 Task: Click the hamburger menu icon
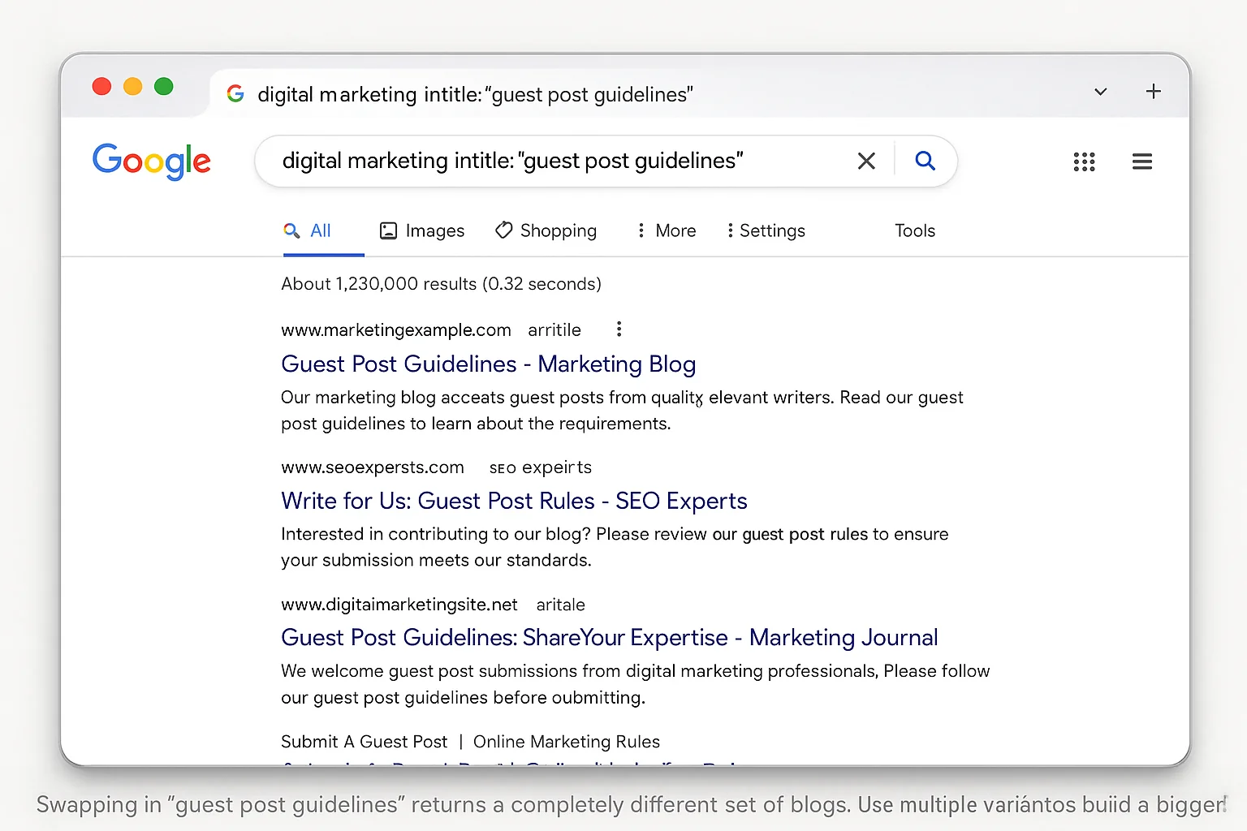coord(1141,161)
